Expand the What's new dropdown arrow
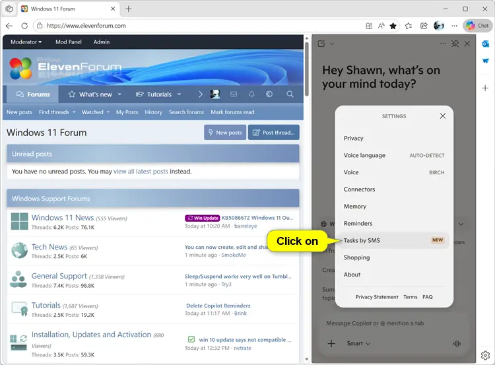This screenshot has width=495, height=365. pyautogui.click(x=119, y=94)
